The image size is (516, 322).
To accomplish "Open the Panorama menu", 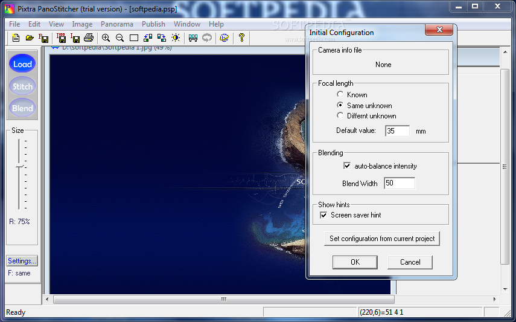I will [x=117, y=24].
